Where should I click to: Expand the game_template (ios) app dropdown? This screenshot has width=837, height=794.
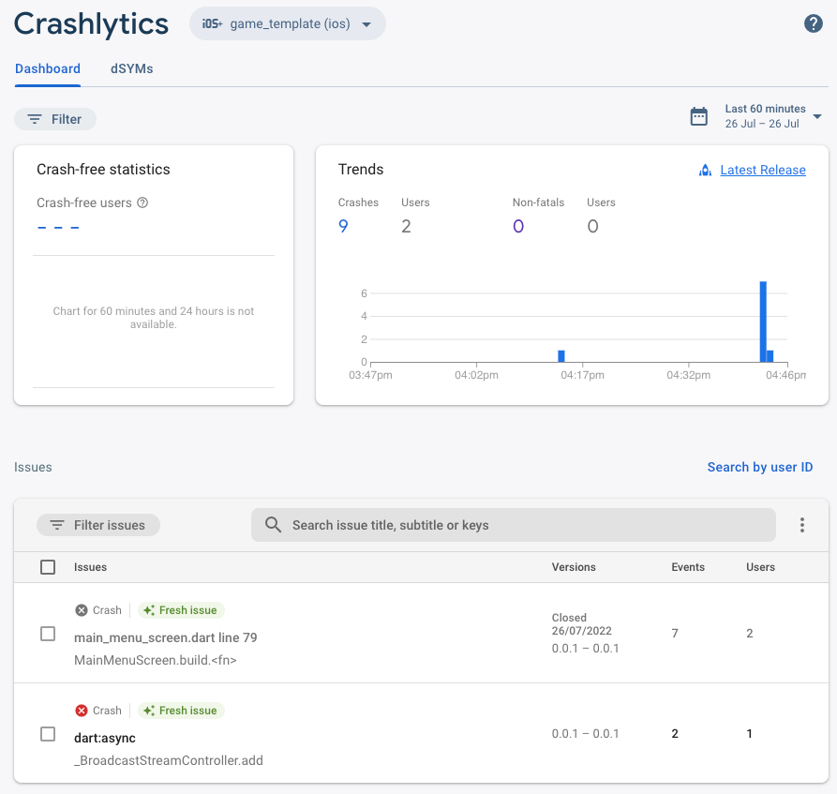click(288, 23)
